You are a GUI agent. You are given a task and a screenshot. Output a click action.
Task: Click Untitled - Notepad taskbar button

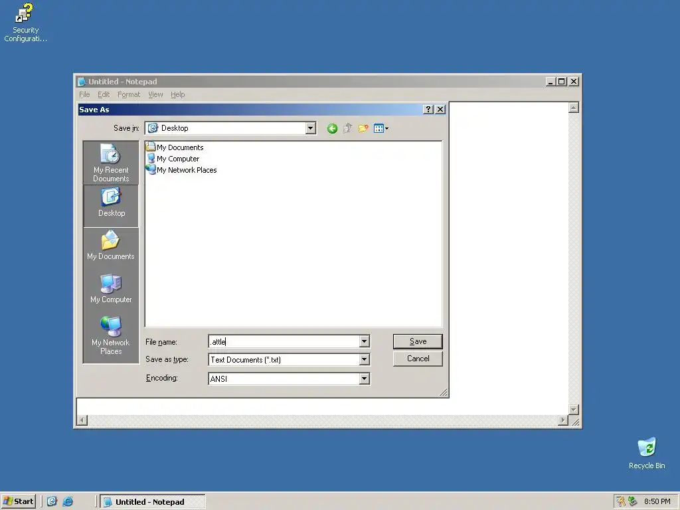click(x=153, y=502)
